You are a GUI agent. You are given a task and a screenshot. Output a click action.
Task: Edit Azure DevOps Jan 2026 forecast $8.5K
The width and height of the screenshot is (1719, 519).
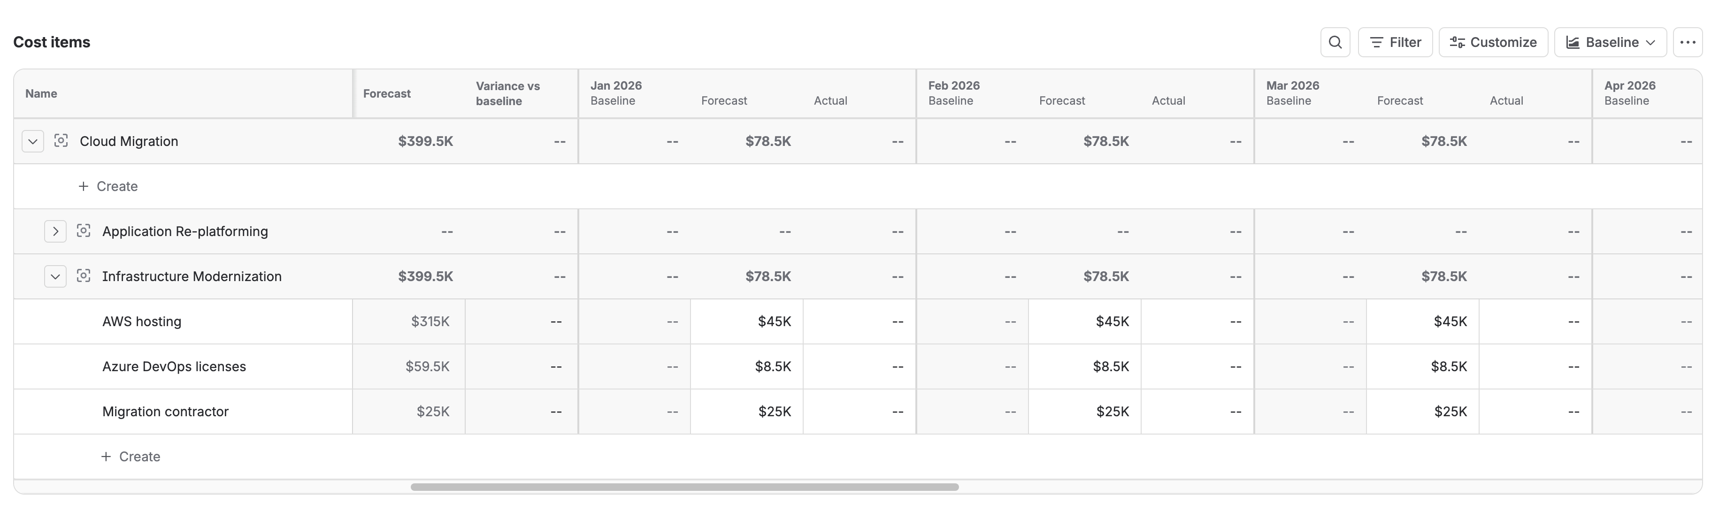pos(747,366)
